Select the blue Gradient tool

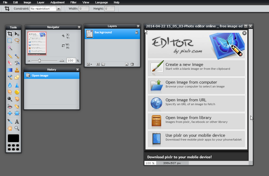pos(10,70)
